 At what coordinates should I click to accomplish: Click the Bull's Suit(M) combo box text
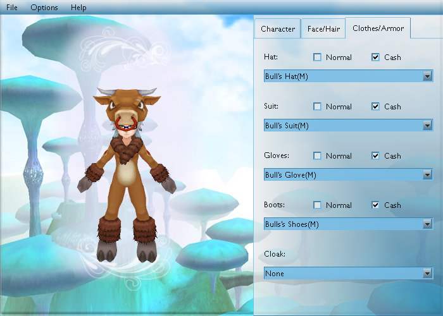click(x=287, y=126)
